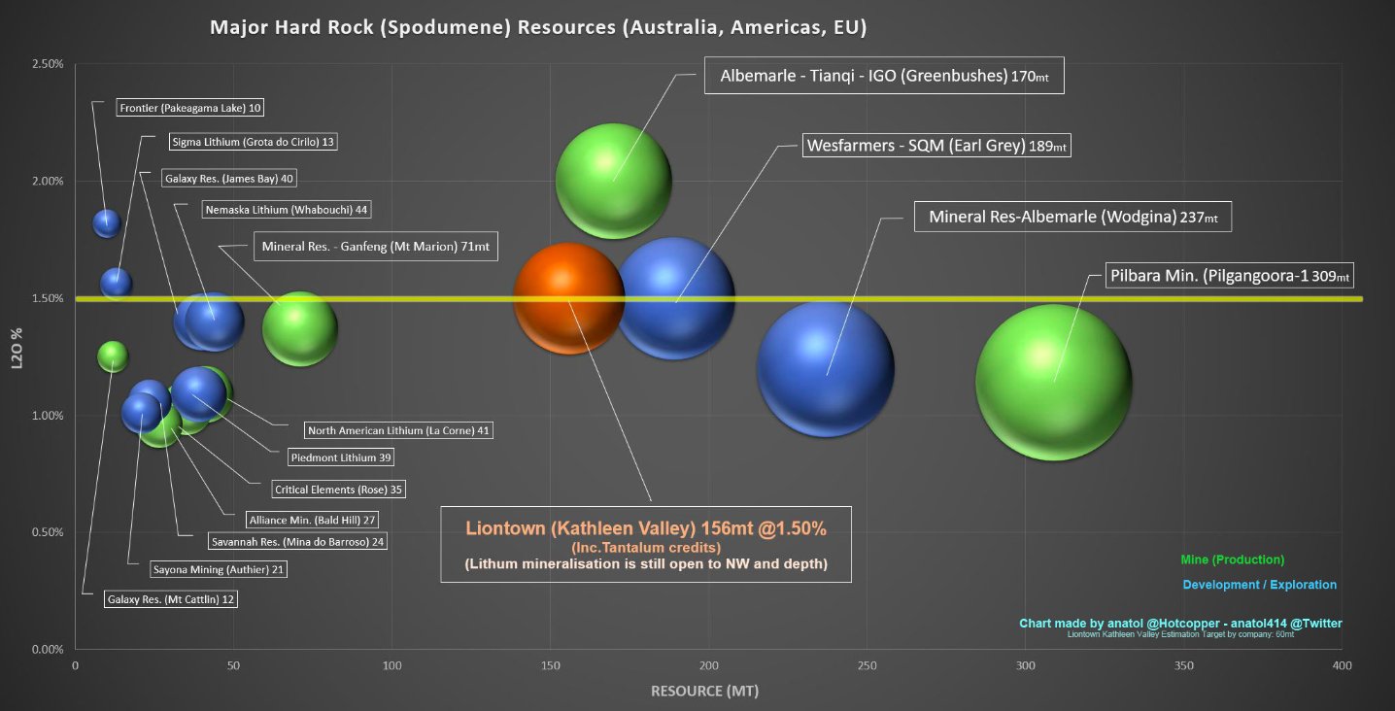Viewport: 1395px width, 711px height.
Task: Click the small blue Pakeagama Lake bubble
Action: [106, 222]
